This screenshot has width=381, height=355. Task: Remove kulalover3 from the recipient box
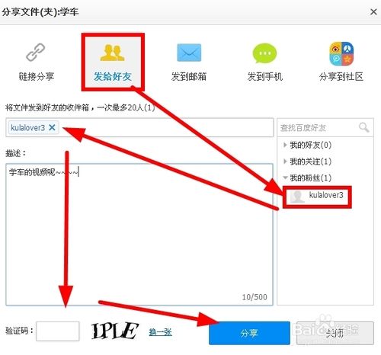point(52,127)
